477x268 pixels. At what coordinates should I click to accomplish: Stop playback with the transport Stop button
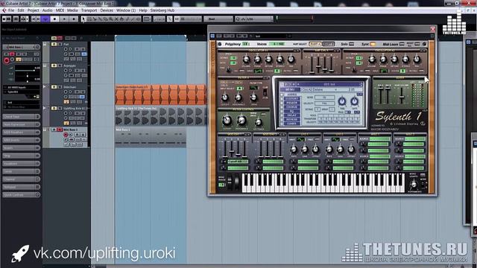pyautogui.click(x=54, y=19)
